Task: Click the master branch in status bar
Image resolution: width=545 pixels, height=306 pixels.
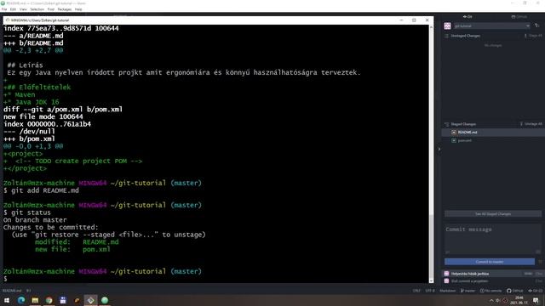Action: (468, 291)
